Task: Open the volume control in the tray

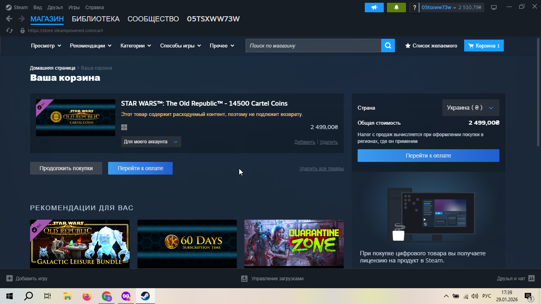Action: coord(475,296)
